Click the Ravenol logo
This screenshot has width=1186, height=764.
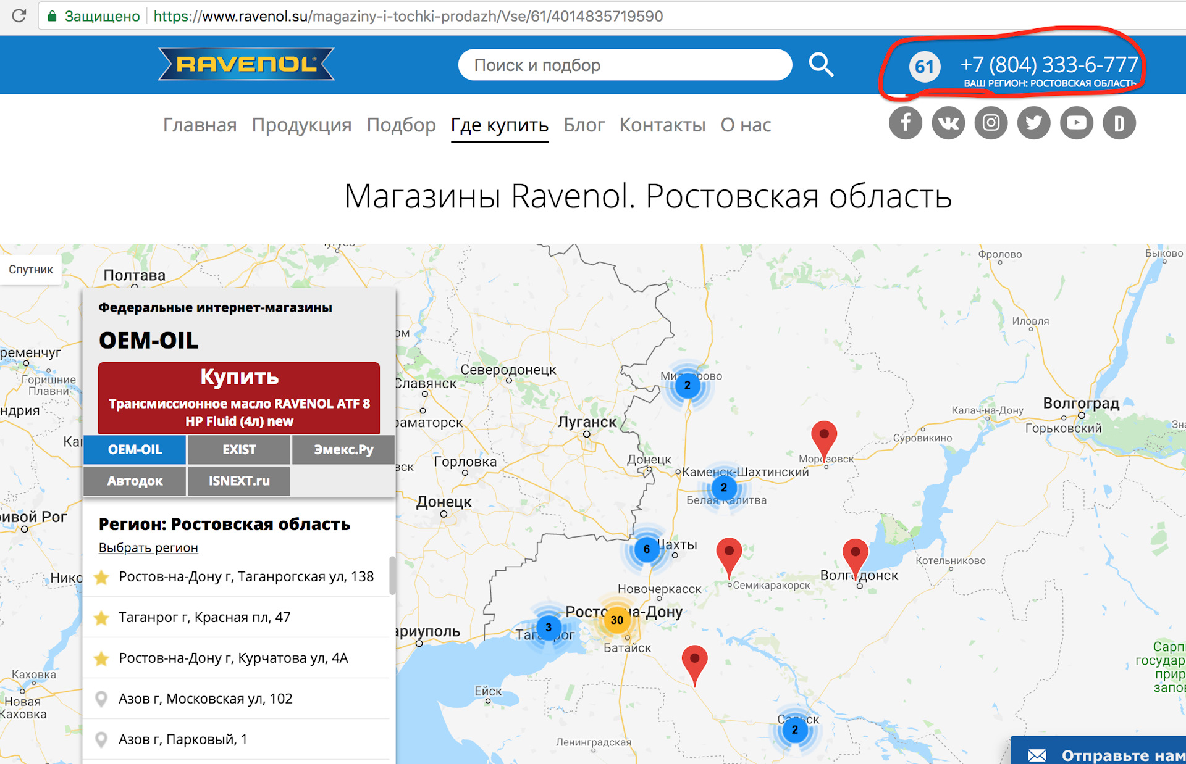[246, 64]
